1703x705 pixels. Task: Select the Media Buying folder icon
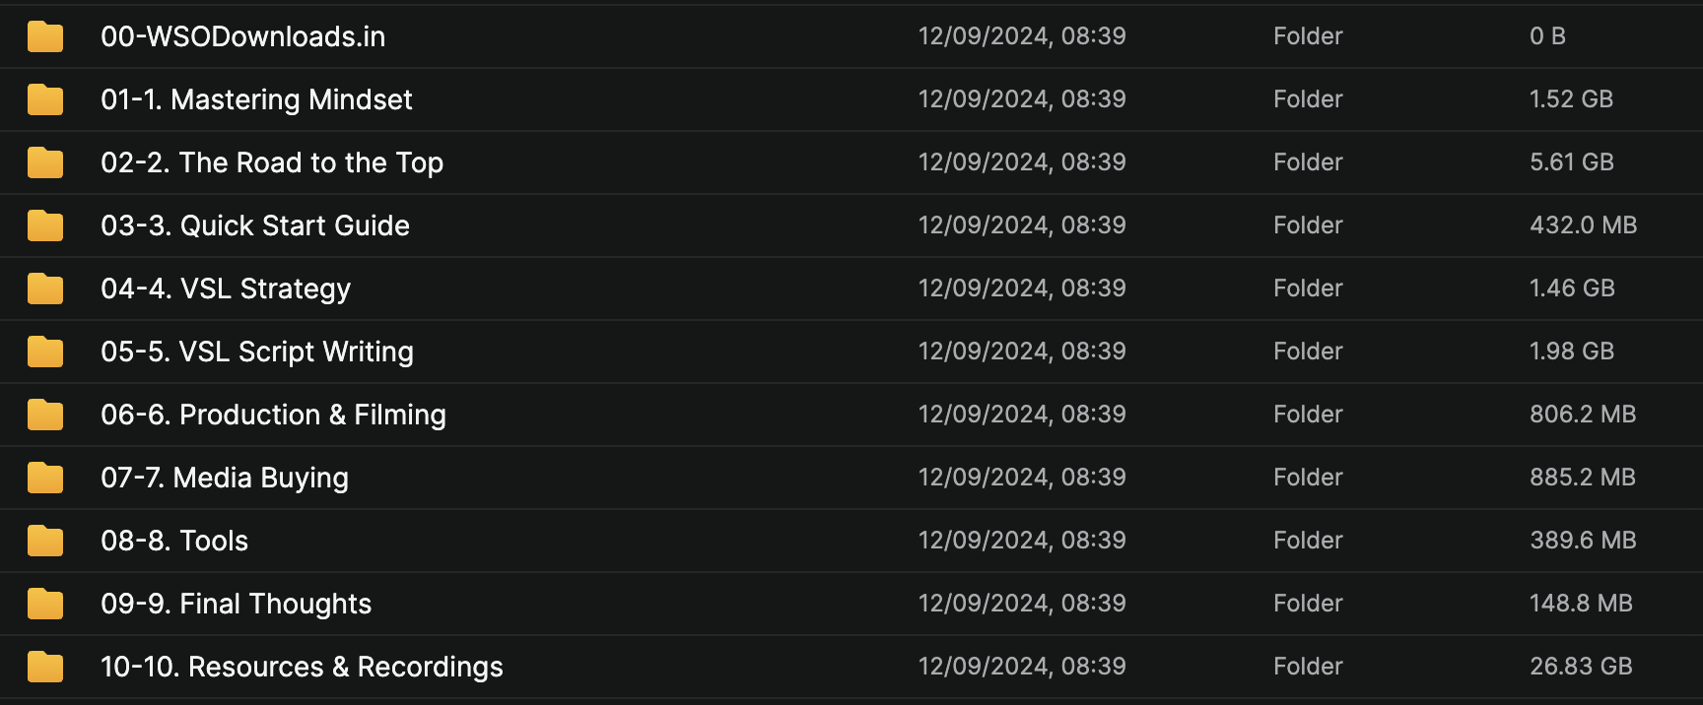[x=45, y=478]
